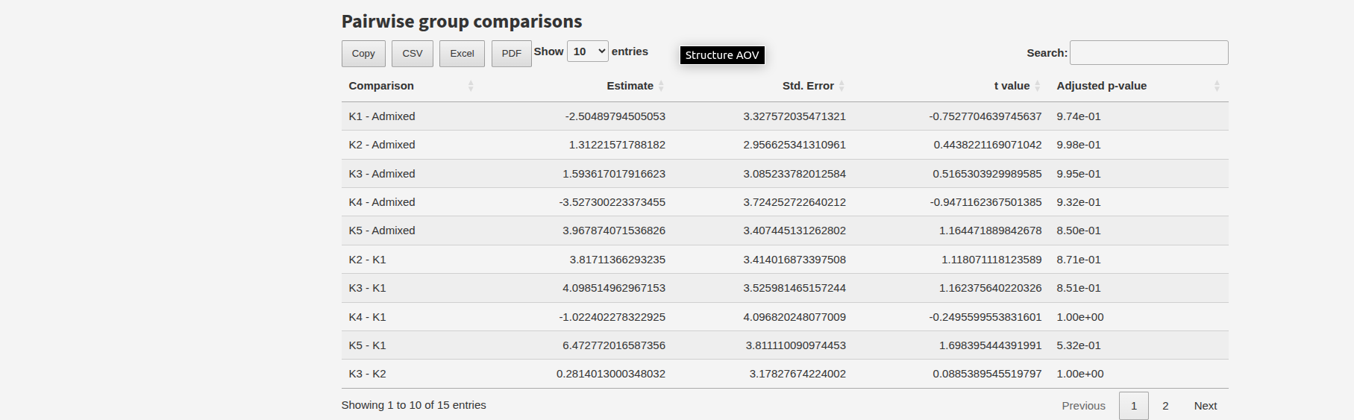Click the Structure AOV label

pos(722,55)
